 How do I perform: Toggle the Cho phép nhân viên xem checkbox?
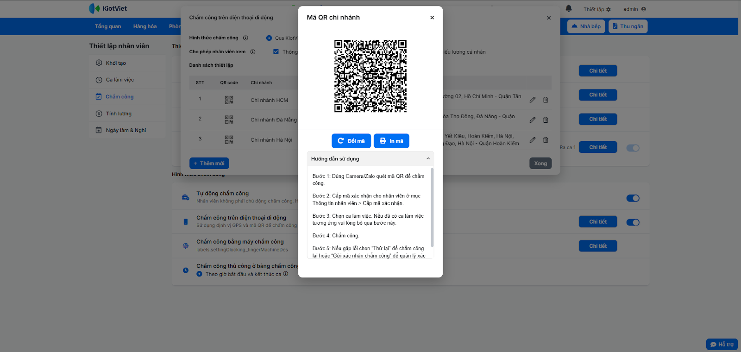point(276,52)
